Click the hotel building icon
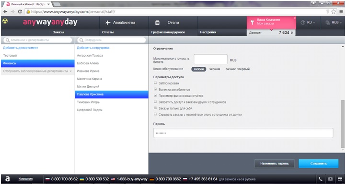Viewport: 346px width, 185px height. point(157,22)
